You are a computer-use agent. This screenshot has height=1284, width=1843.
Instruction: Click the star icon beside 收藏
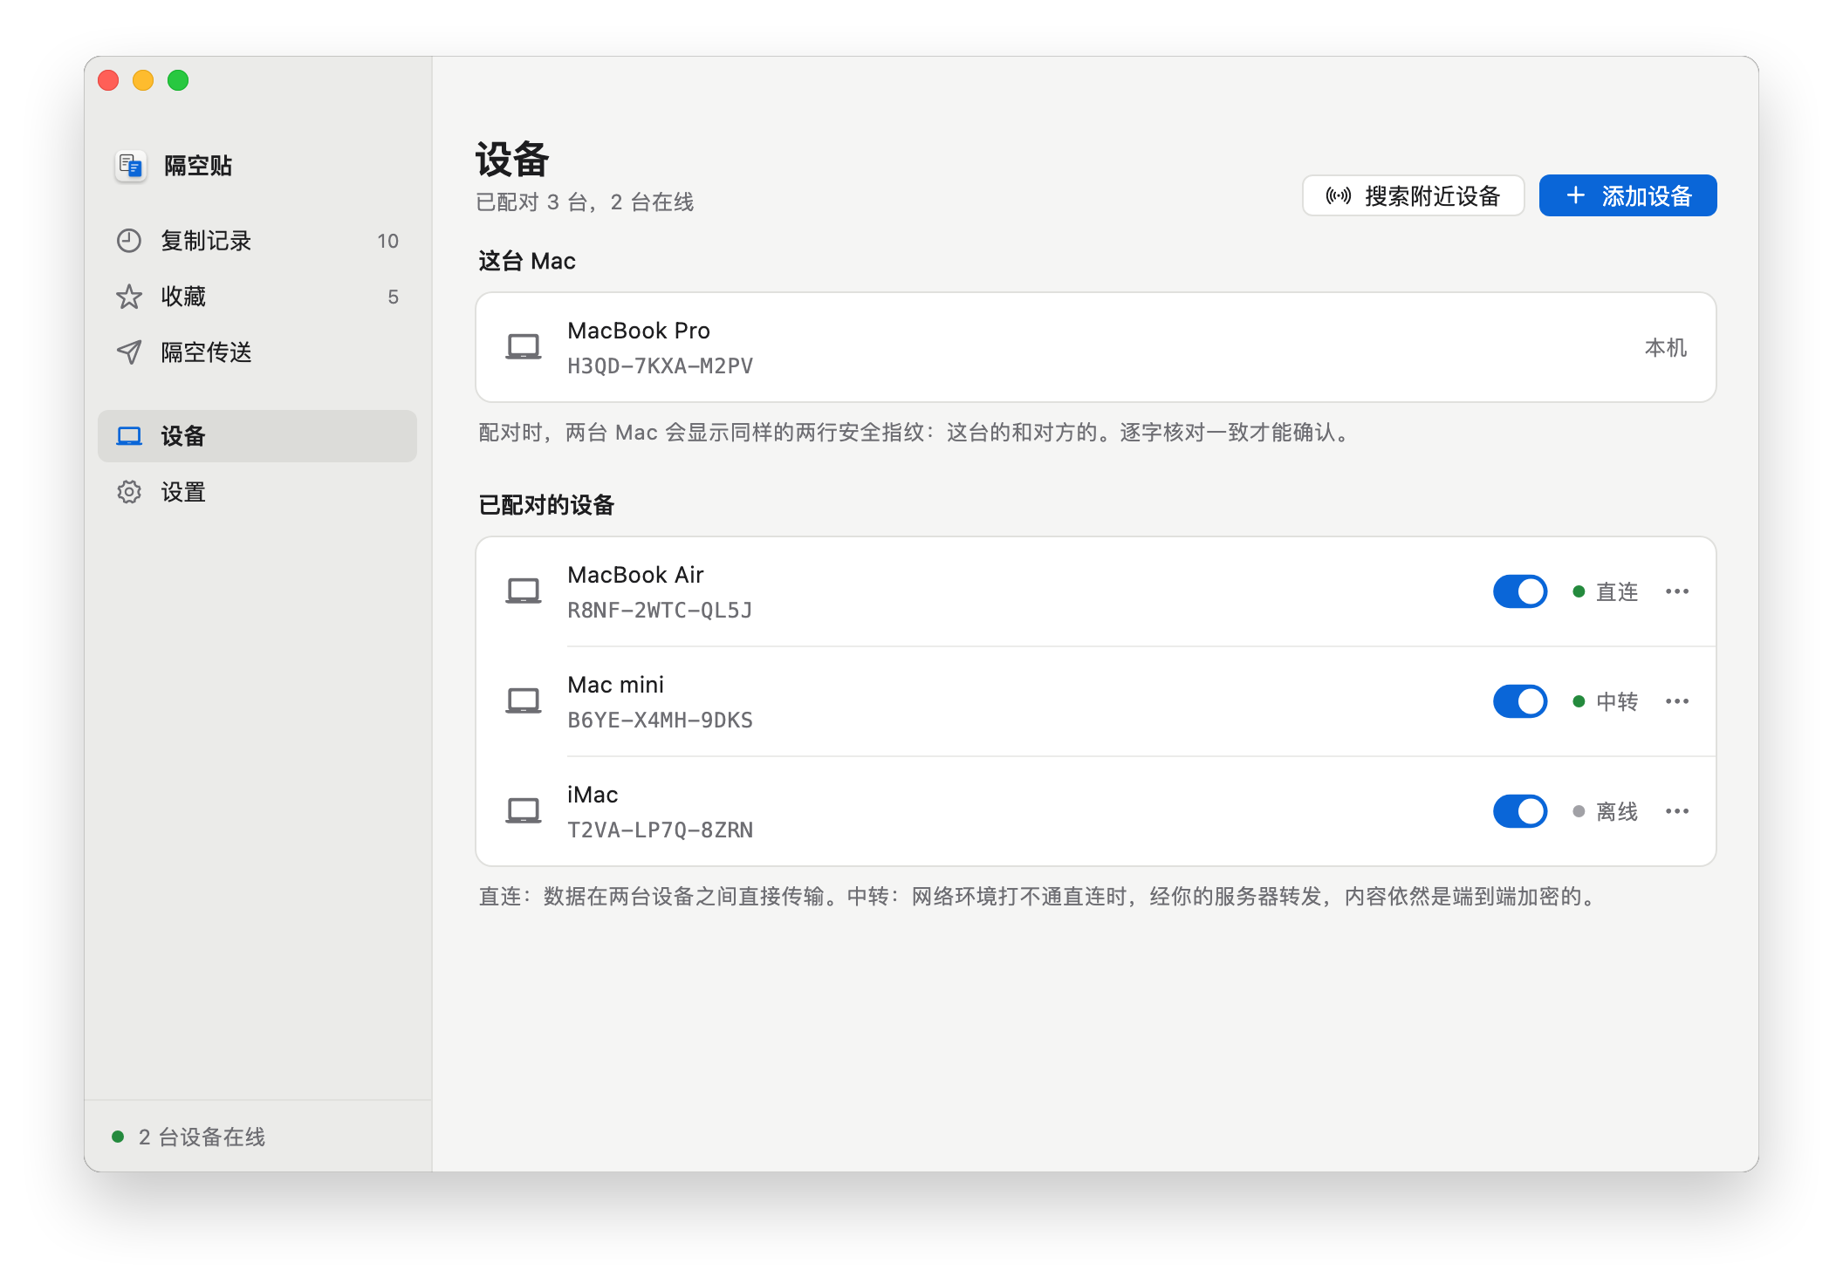coord(129,297)
